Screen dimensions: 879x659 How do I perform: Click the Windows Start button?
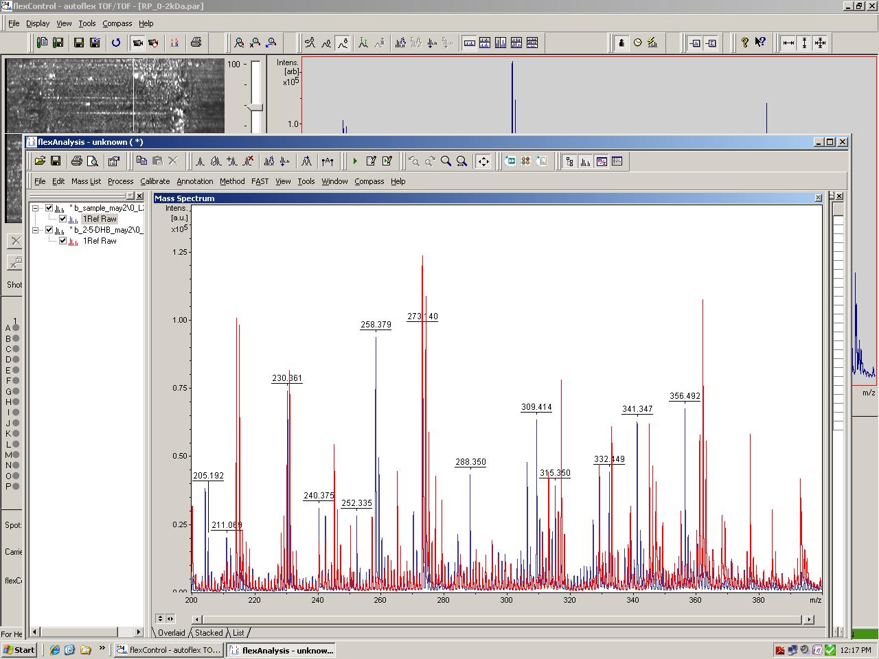[x=19, y=650]
